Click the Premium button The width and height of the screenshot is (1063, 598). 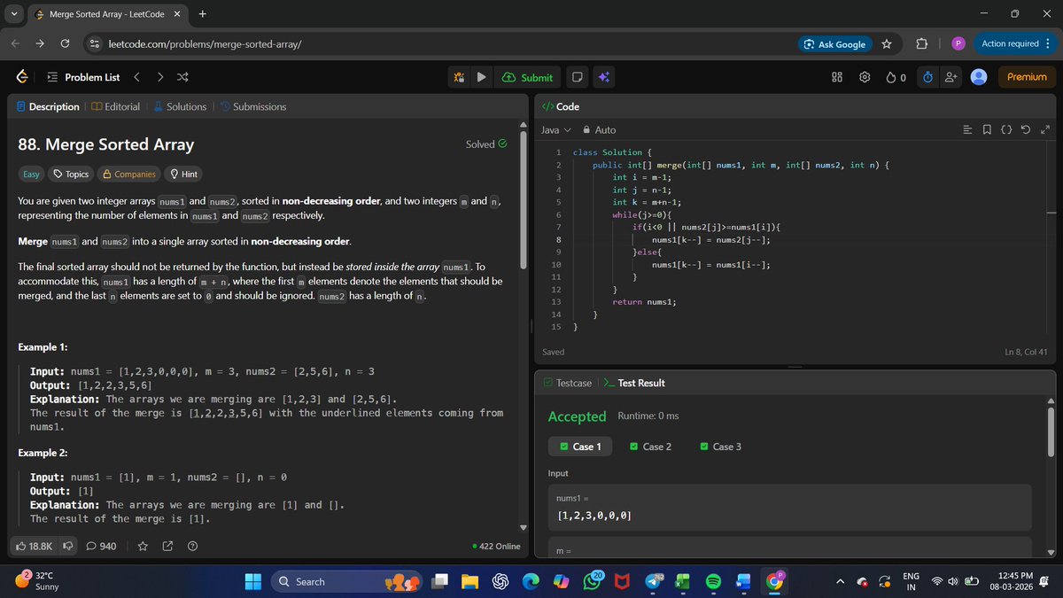pos(1027,77)
